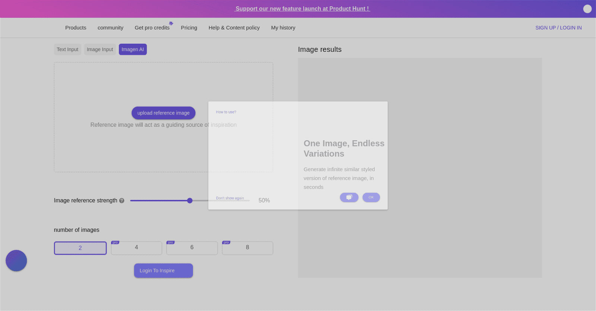Dismiss the banner with the round white button
Screen dimensions: 596x311
tap(587, 9)
